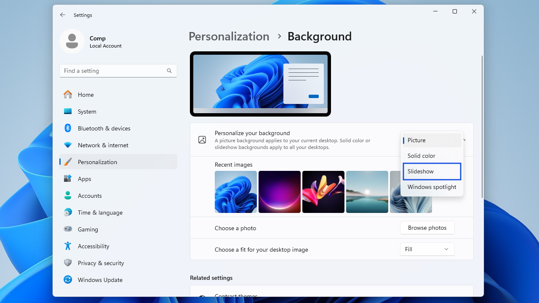Select the colorful flower recent image
Image resolution: width=539 pixels, height=303 pixels.
click(323, 192)
